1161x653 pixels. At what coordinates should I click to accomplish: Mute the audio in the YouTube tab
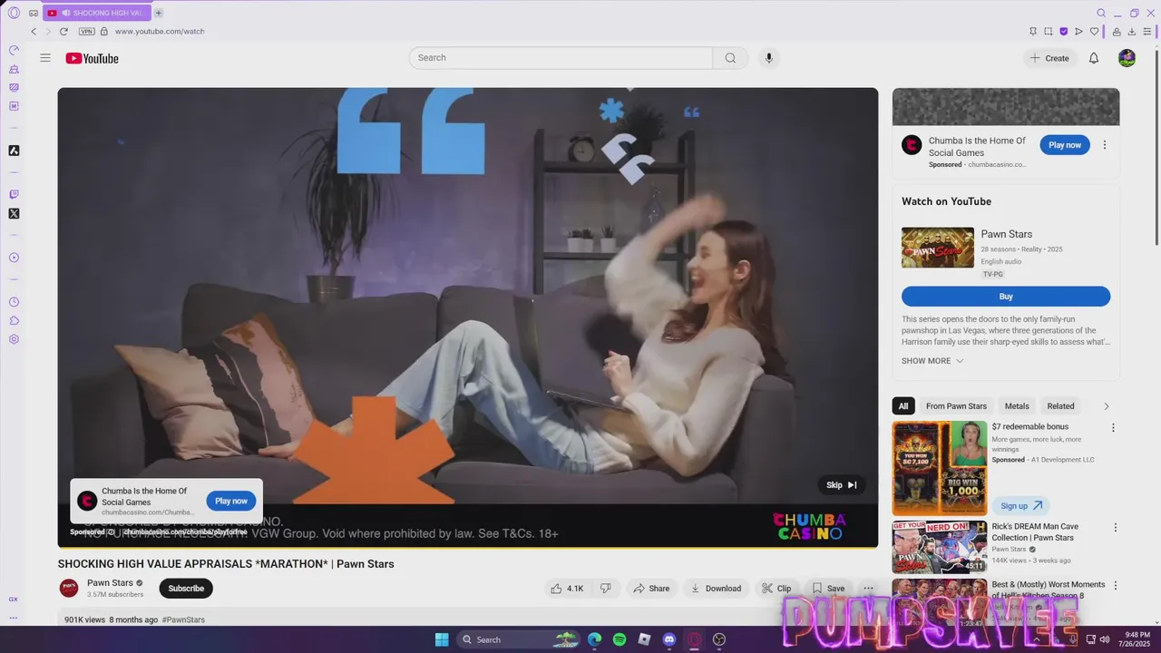coord(66,13)
